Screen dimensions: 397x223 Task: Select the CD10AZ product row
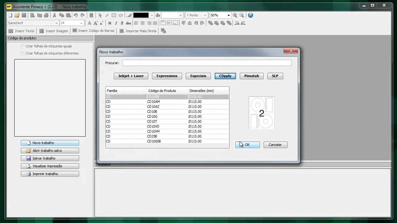tap(167, 107)
